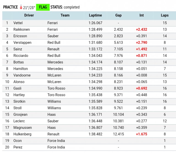Viewport: 176px width, 153px height.
Task: Click the gap value 12.415
Action: click(x=119, y=134)
